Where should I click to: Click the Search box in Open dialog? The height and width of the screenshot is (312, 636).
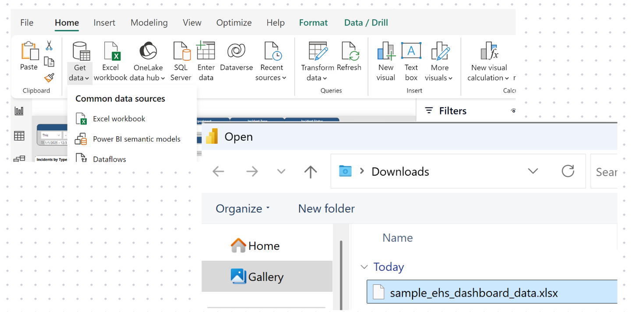coord(604,171)
